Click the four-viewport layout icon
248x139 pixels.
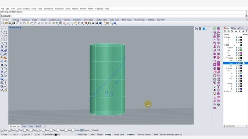[60, 23]
